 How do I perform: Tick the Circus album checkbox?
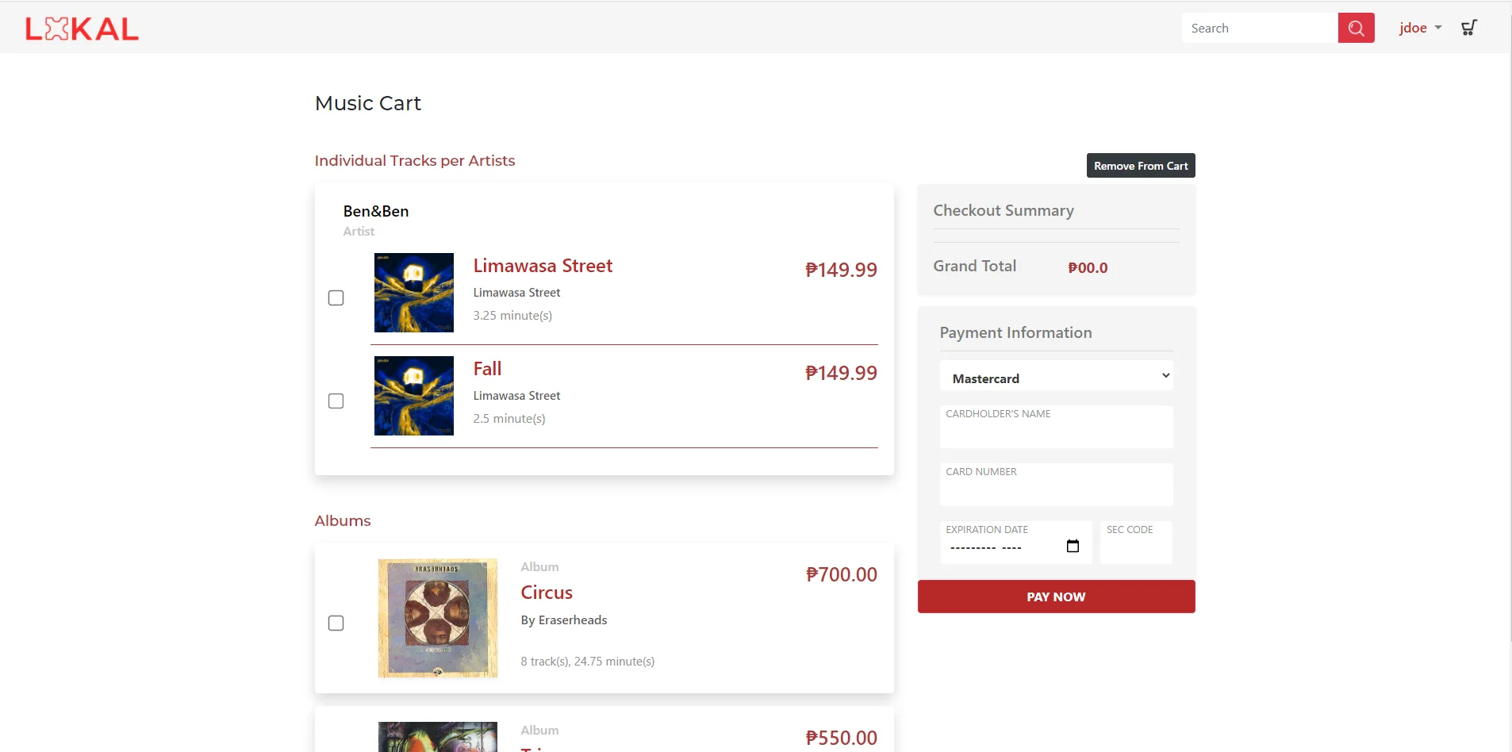point(336,623)
